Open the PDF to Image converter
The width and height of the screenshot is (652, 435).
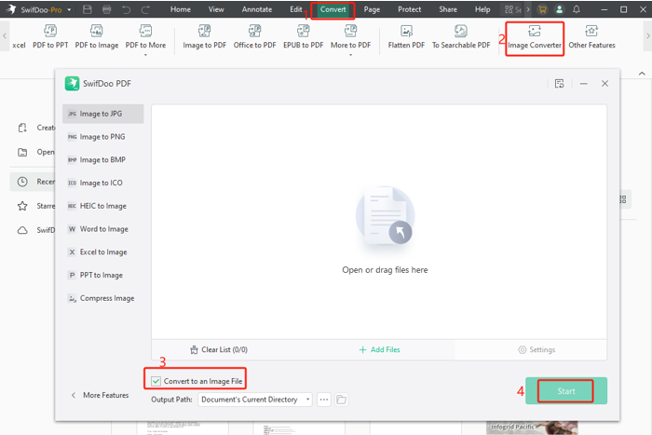[97, 36]
